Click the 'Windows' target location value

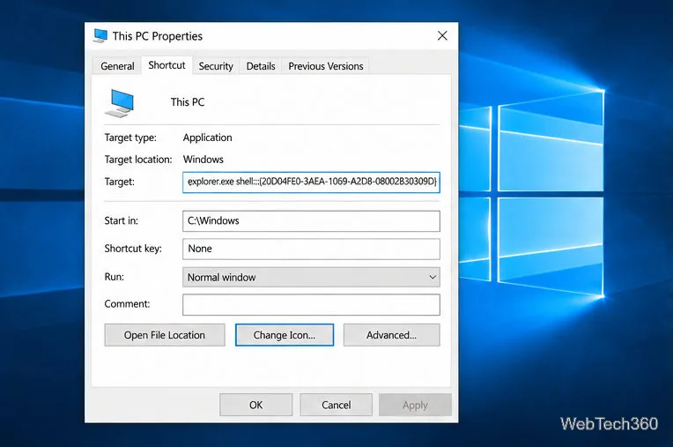tap(203, 160)
